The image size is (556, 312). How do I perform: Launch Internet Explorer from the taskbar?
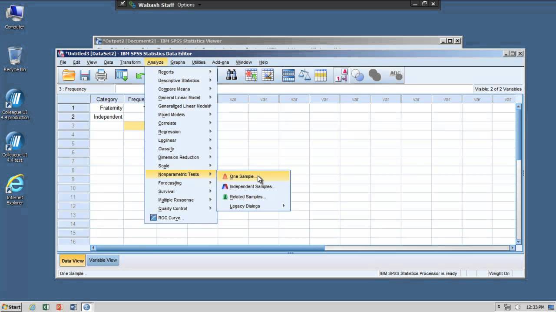pos(33,307)
